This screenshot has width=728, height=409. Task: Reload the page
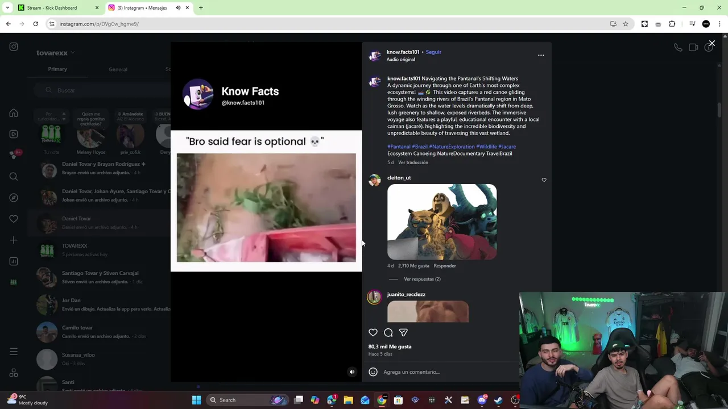point(35,24)
